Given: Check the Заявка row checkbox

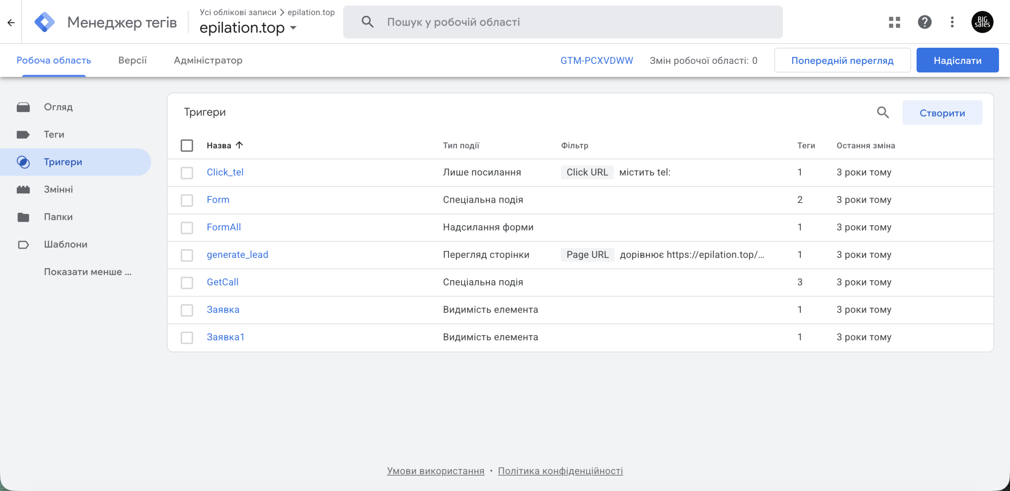Looking at the screenshot, I should pyautogui.click(x=187, y=310).
